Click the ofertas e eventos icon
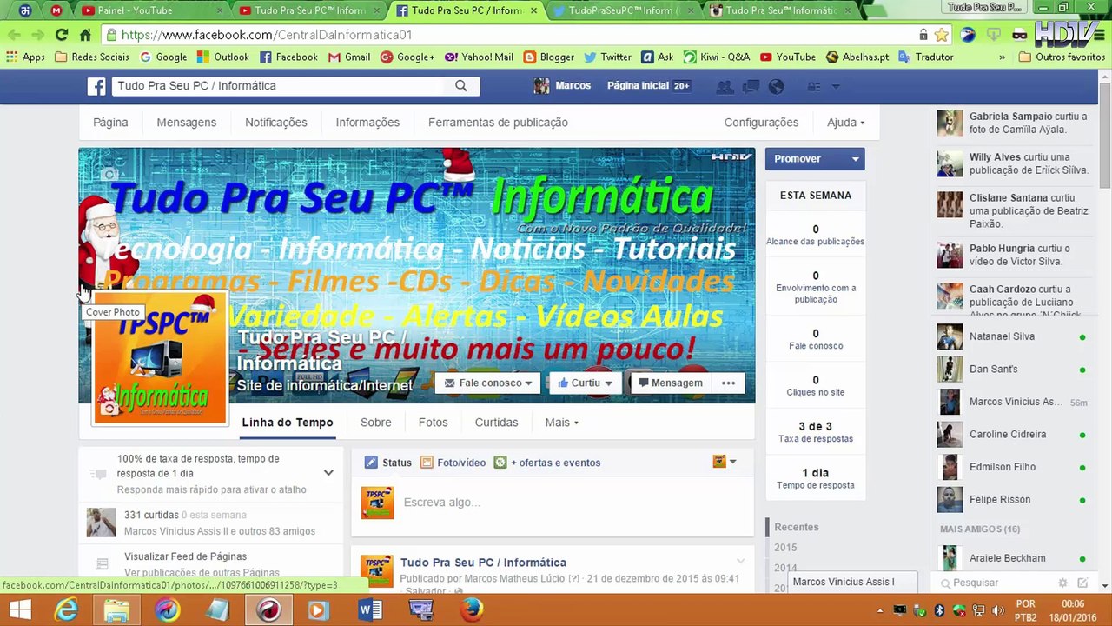 (x=500, y=463)
